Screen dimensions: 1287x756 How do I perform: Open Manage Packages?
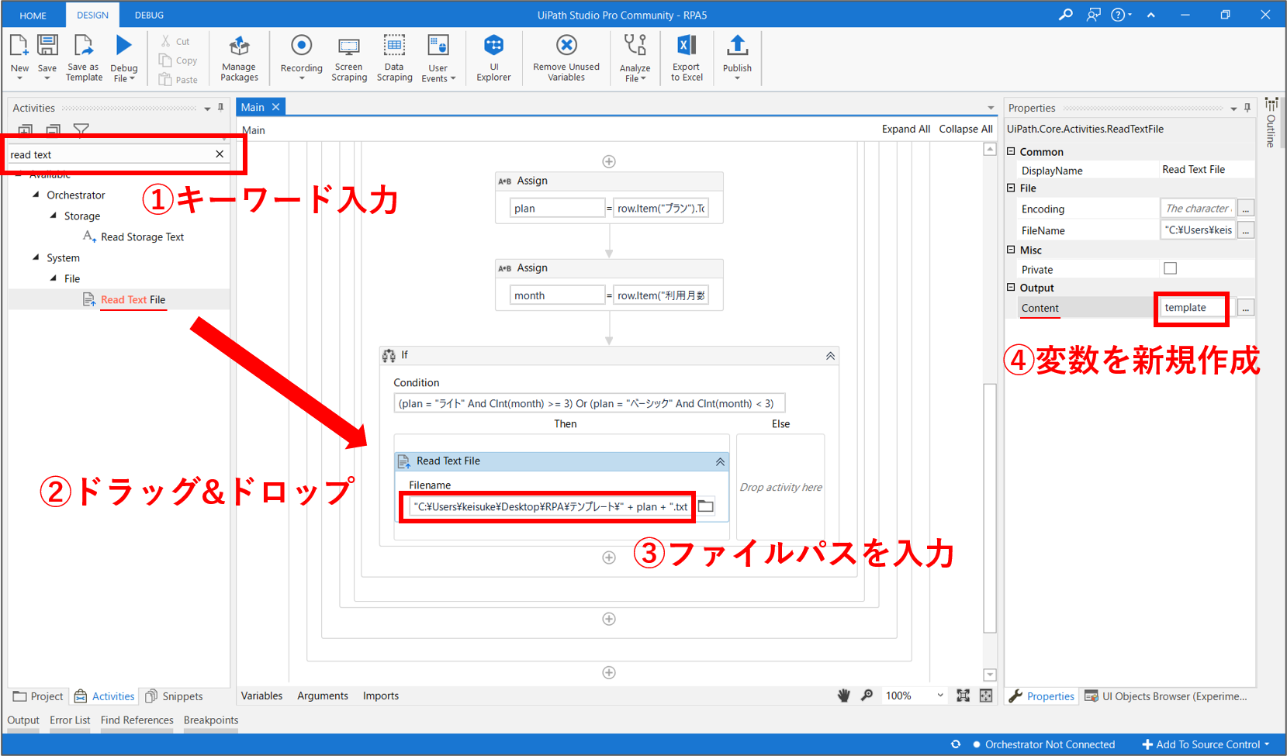pyautogui.click(x=239, y=47)
